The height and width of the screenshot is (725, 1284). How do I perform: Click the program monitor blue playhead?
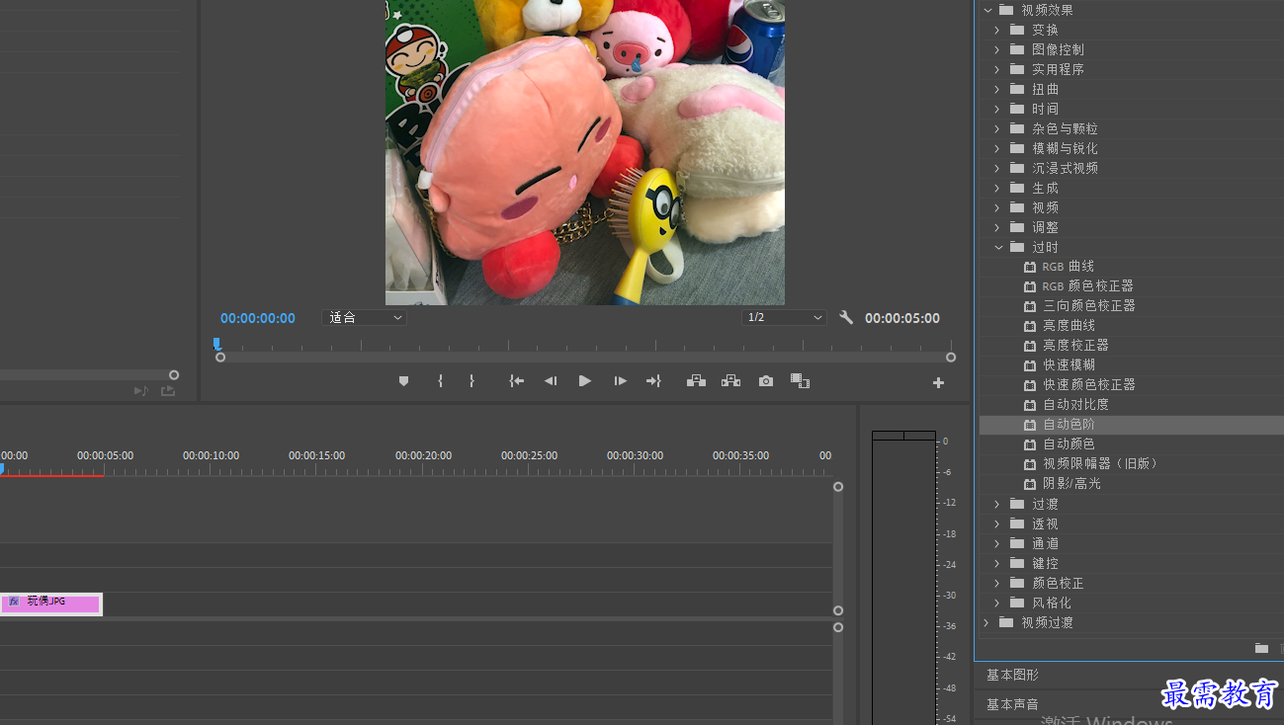click(x=216, y=344)
